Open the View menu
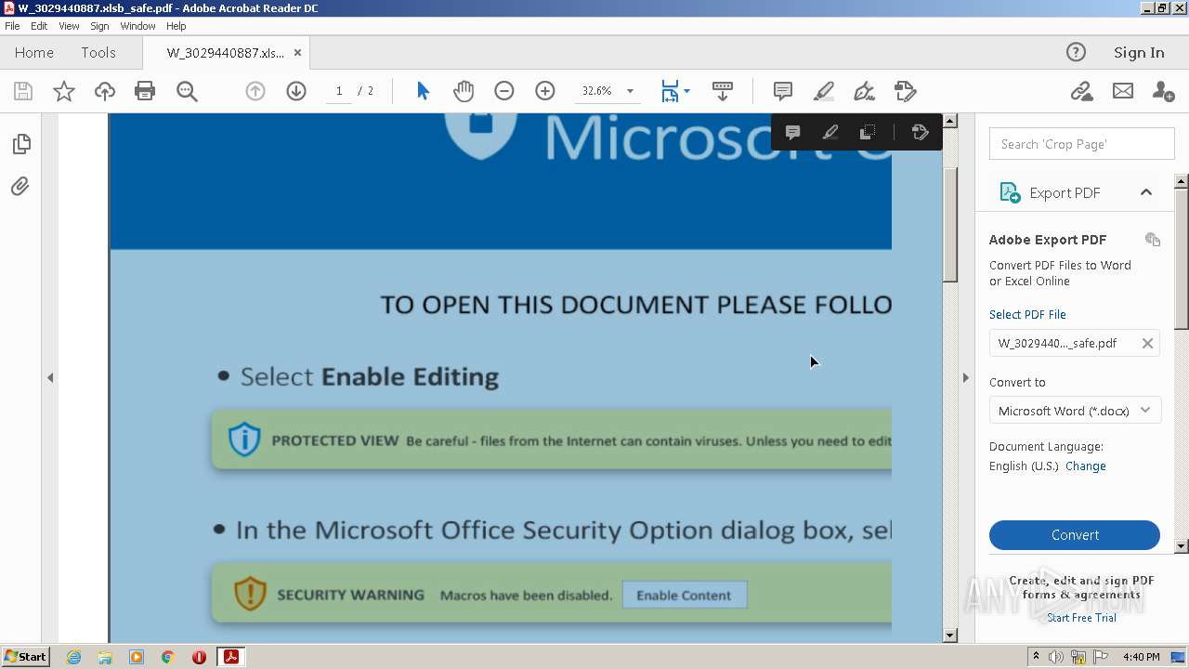 coord(70,26)
